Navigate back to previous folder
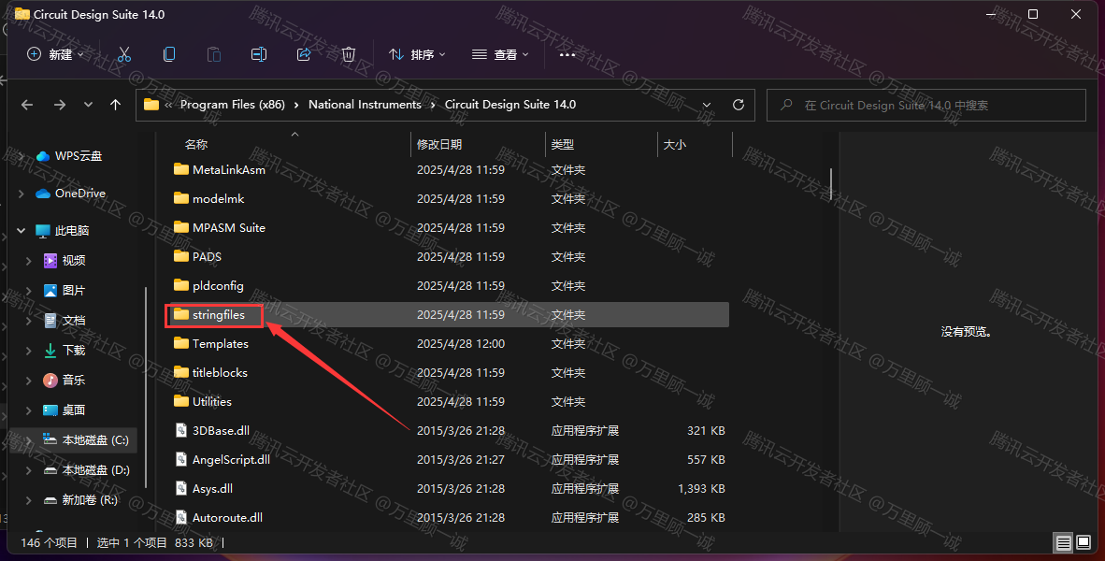 [x=27, y=105]
